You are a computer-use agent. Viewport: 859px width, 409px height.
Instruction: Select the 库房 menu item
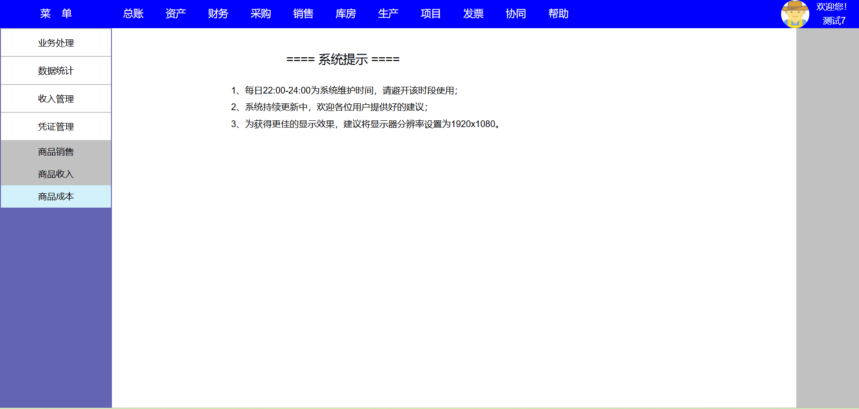(346, 14)
